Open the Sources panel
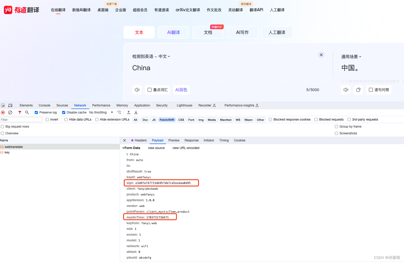404x262 pixels. [62, 105]
